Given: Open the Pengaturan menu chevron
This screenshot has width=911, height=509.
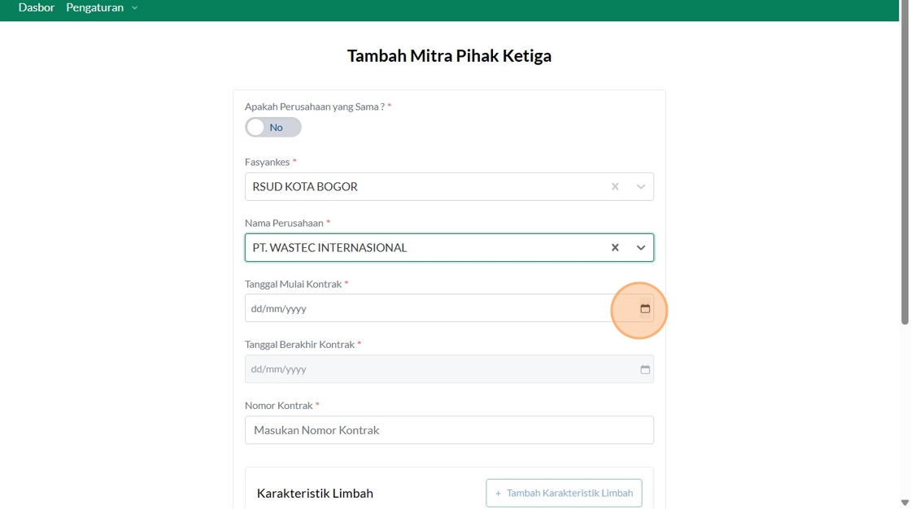Looking at the screenshot, I should (135, 8).
